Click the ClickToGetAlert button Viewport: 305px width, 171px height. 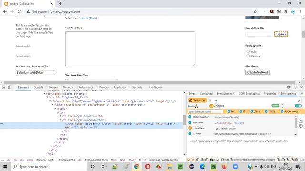[257, 72]
